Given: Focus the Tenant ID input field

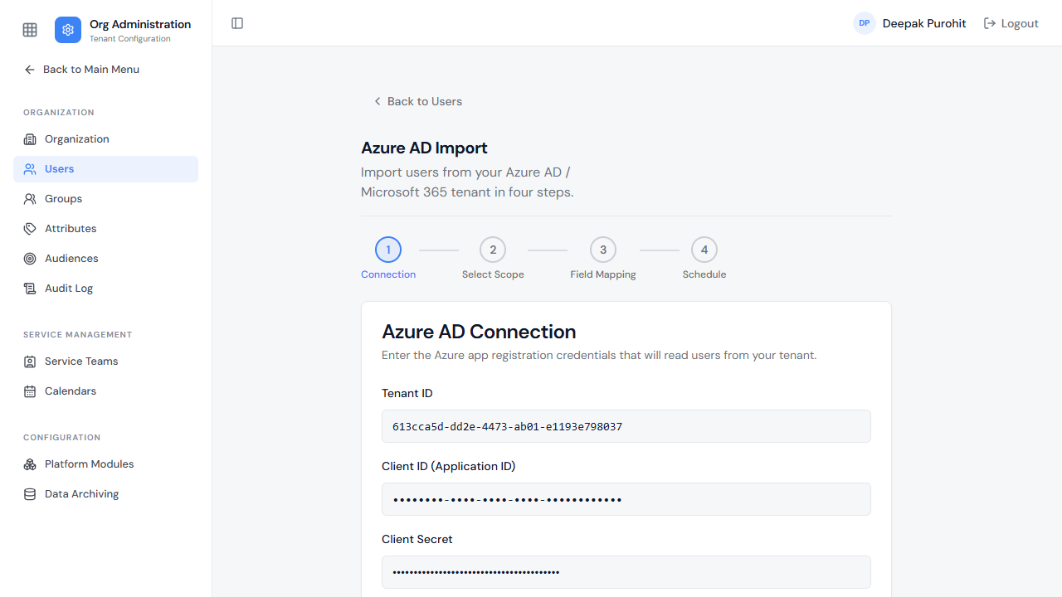Looking at the screenshot, I should click(x=626, y=426).
